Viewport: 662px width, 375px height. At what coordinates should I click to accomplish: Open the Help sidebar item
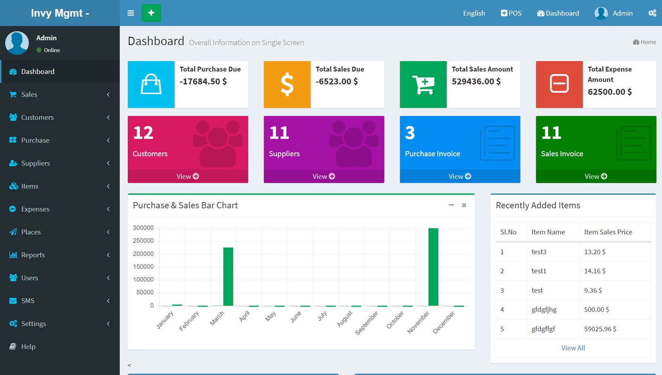click(28, 346)
